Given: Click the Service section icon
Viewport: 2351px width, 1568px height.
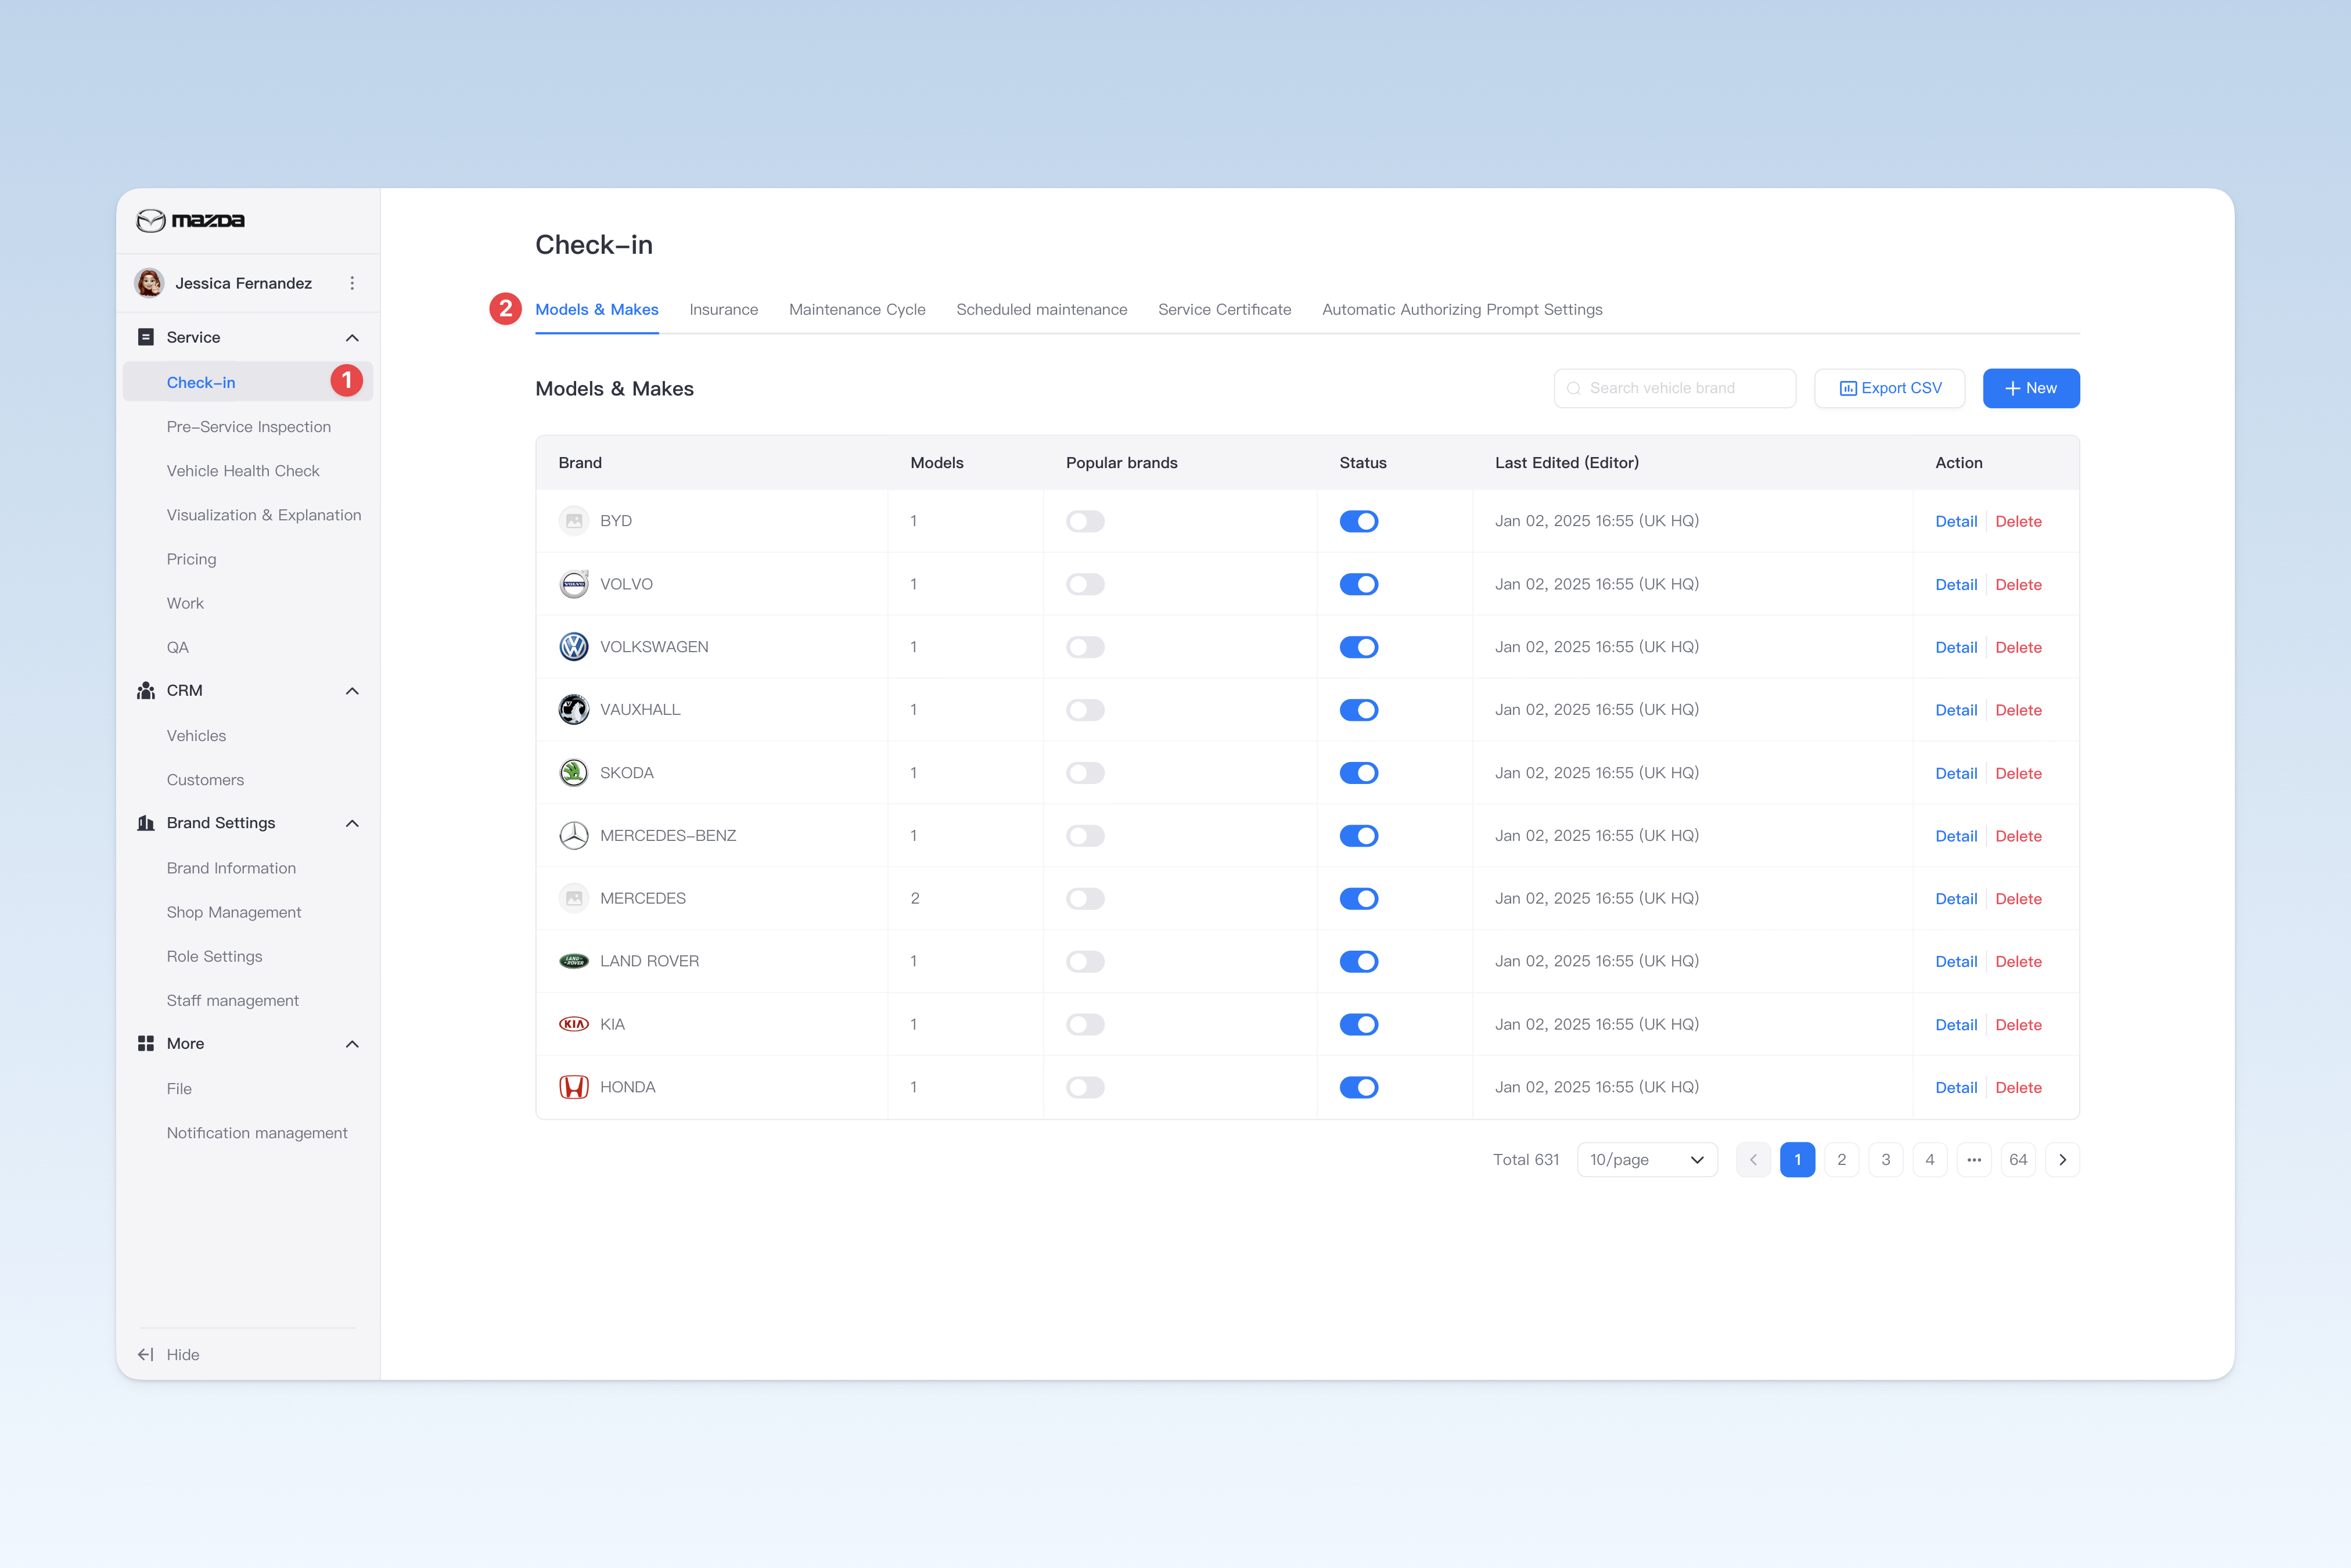Looking at the screenshot, I should coord(146,337).
